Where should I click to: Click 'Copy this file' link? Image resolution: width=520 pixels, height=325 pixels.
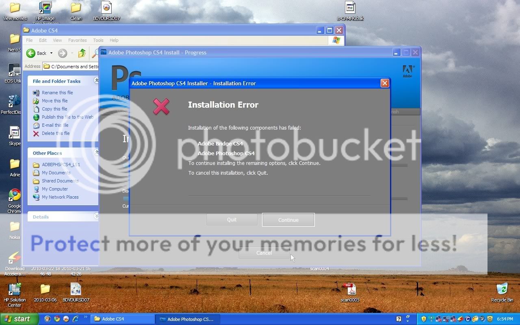54,109
